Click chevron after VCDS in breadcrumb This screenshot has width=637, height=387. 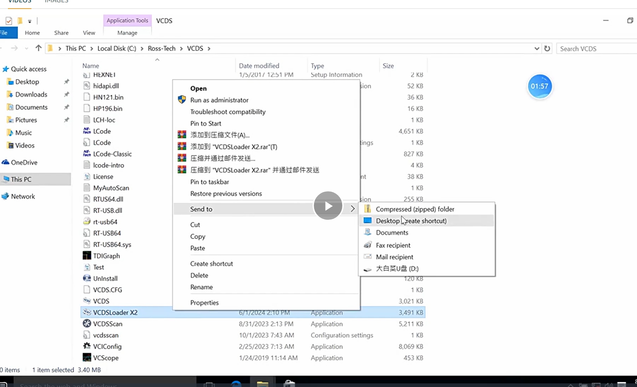(x=209, y=49)
